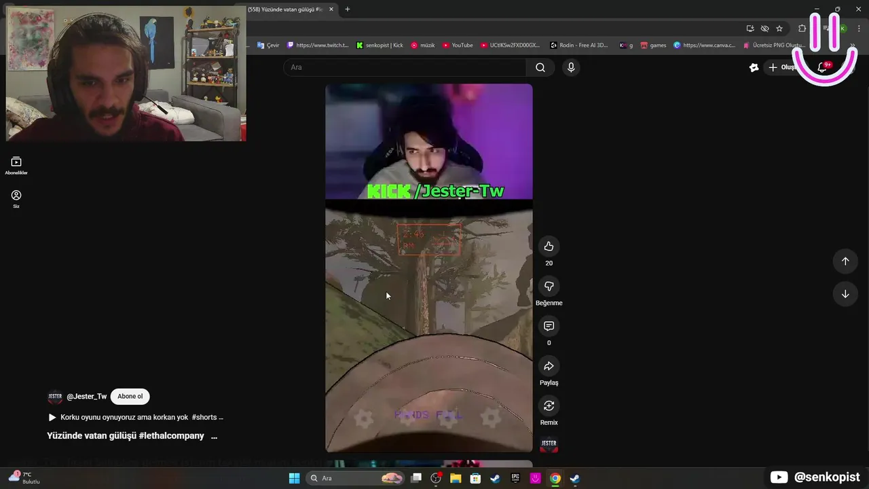This screenshot has width=869, height=489.
Task: Expand the Short title with ellipsis
Action: (214, 436)
